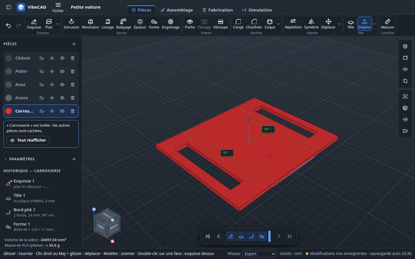The height and width of the screenshot is (259, 415).
Task: Toggle visibility of the Châssis part
Action: click(x=62, y=58)
